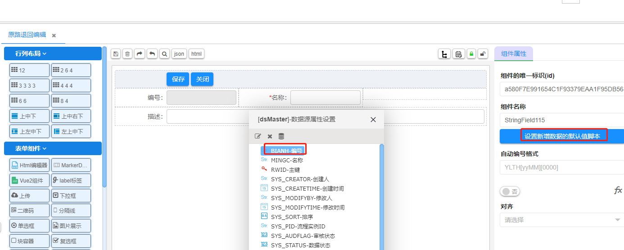
Task: Click the magnifier preview icon
Action: click(x=165, y=54)
